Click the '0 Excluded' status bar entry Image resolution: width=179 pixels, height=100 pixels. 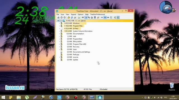[103, 89]
